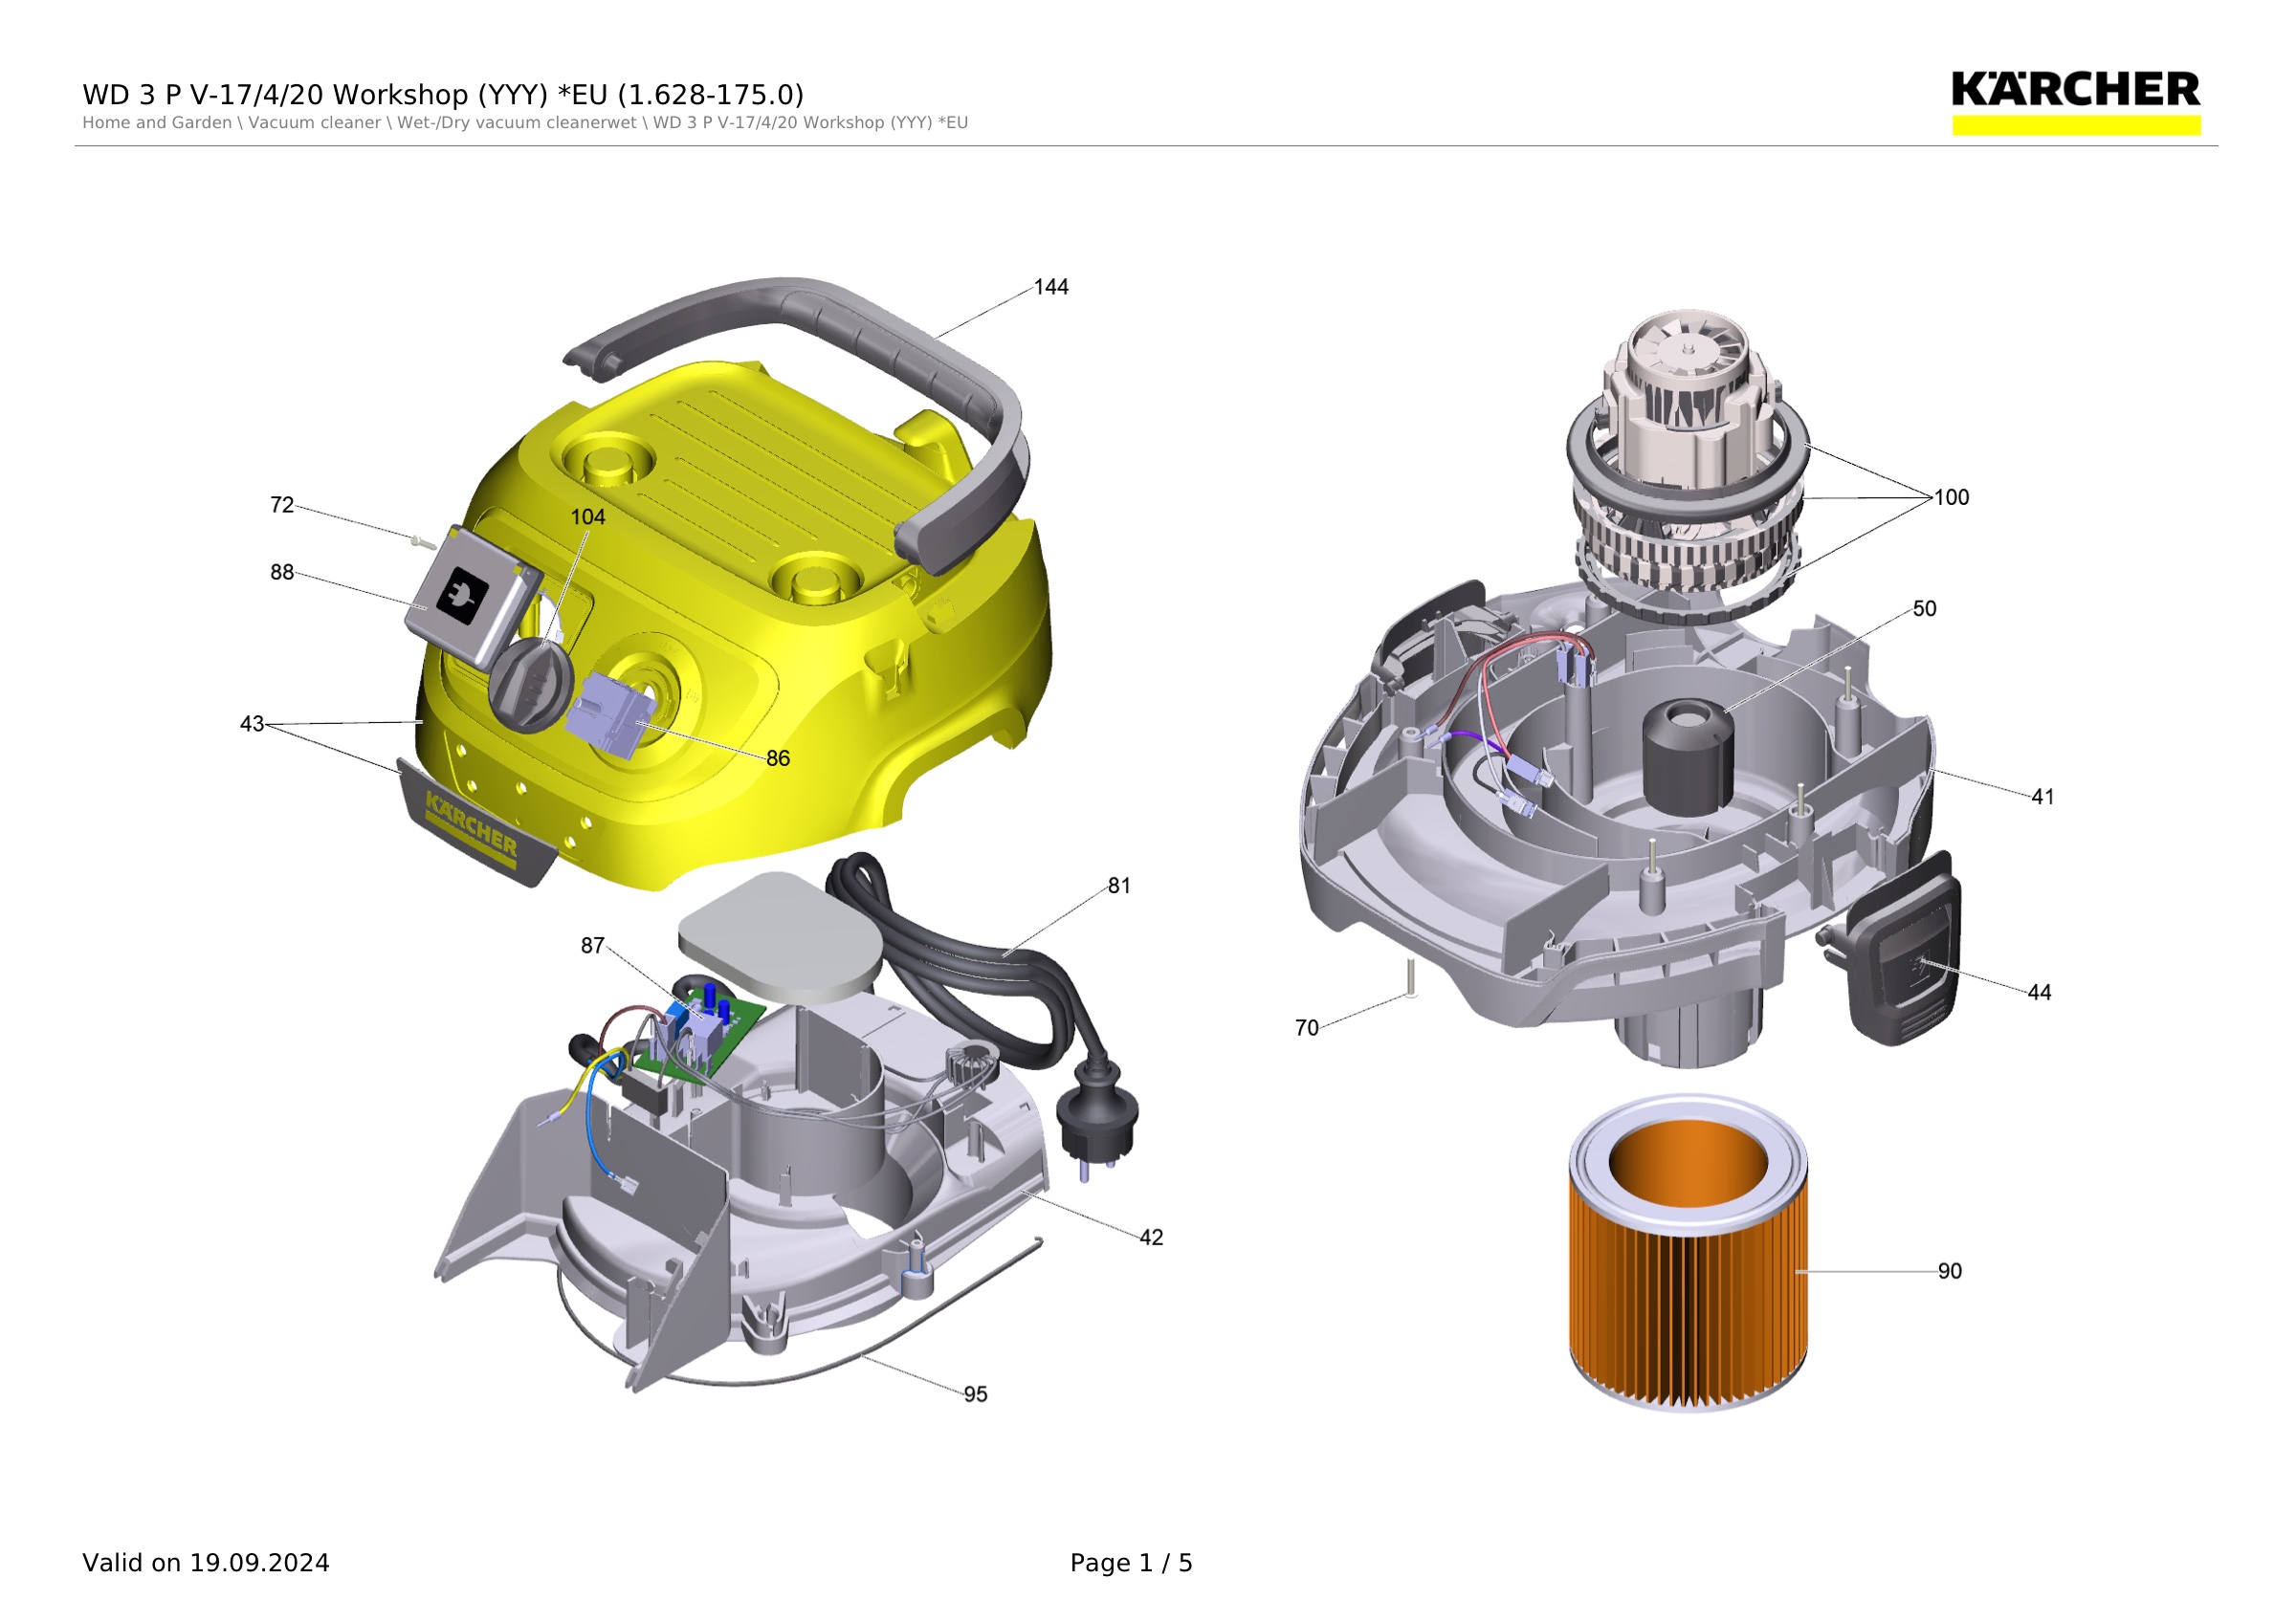Select the orange cartridge filter part
Viewport: 2296px width, 1622px height.
[1688, 1253]
